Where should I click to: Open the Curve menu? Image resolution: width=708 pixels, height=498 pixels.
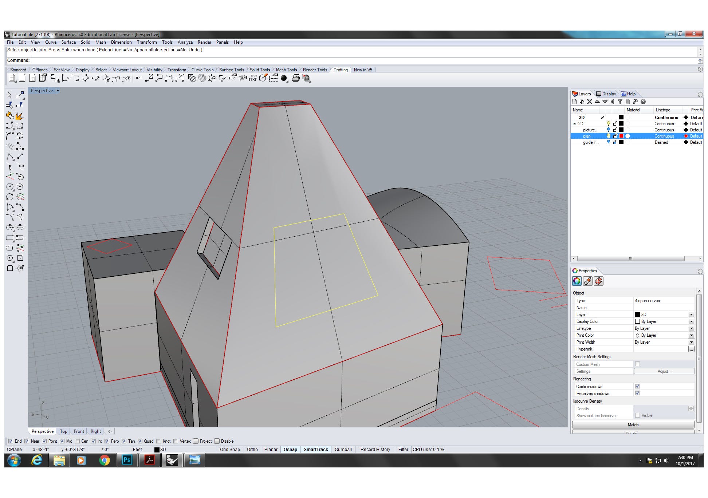click(x=51, y=42)
